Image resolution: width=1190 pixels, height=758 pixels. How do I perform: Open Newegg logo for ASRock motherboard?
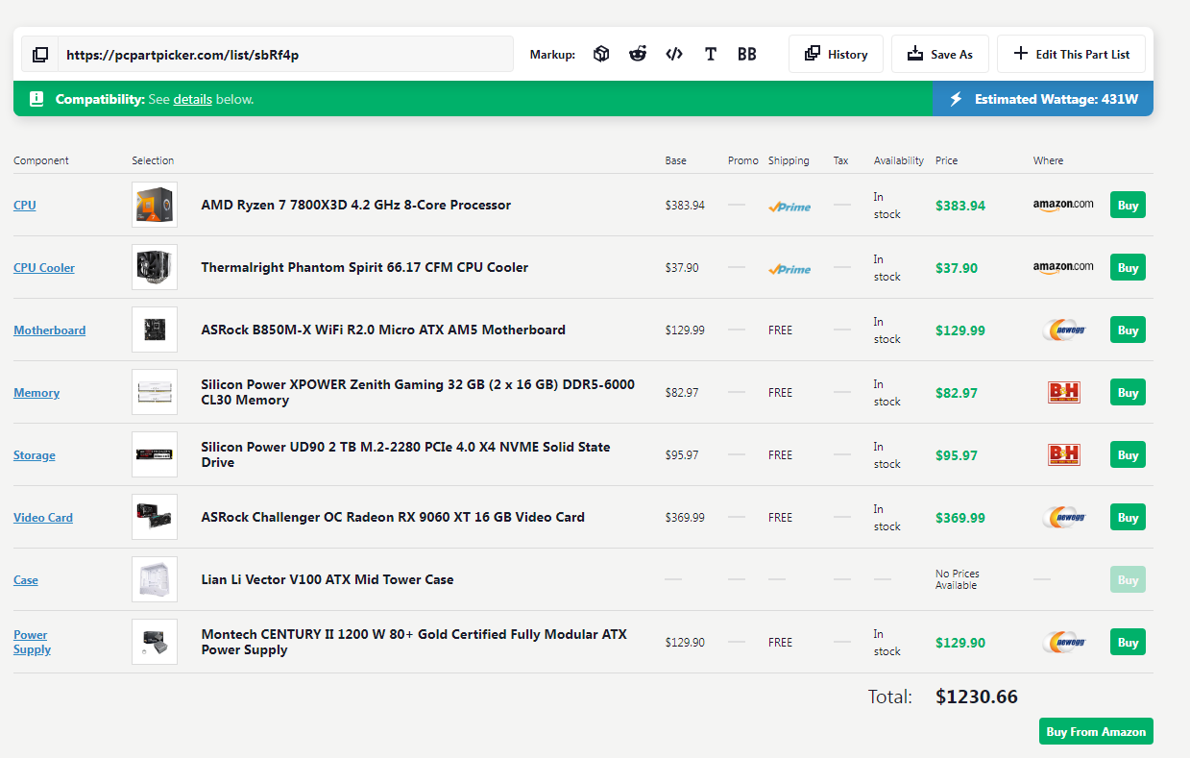pos(1063,330)
